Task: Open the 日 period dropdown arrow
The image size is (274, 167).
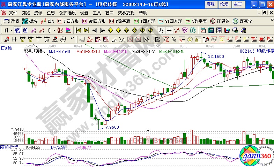Action: [11, 30]
